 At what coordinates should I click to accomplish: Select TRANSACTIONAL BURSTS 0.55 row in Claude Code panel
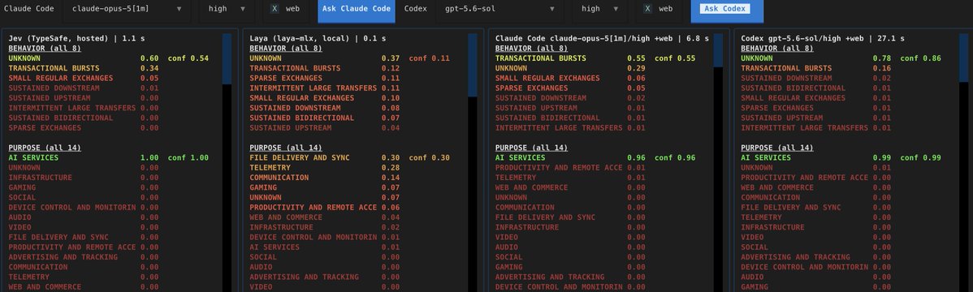tap(570, 58)
